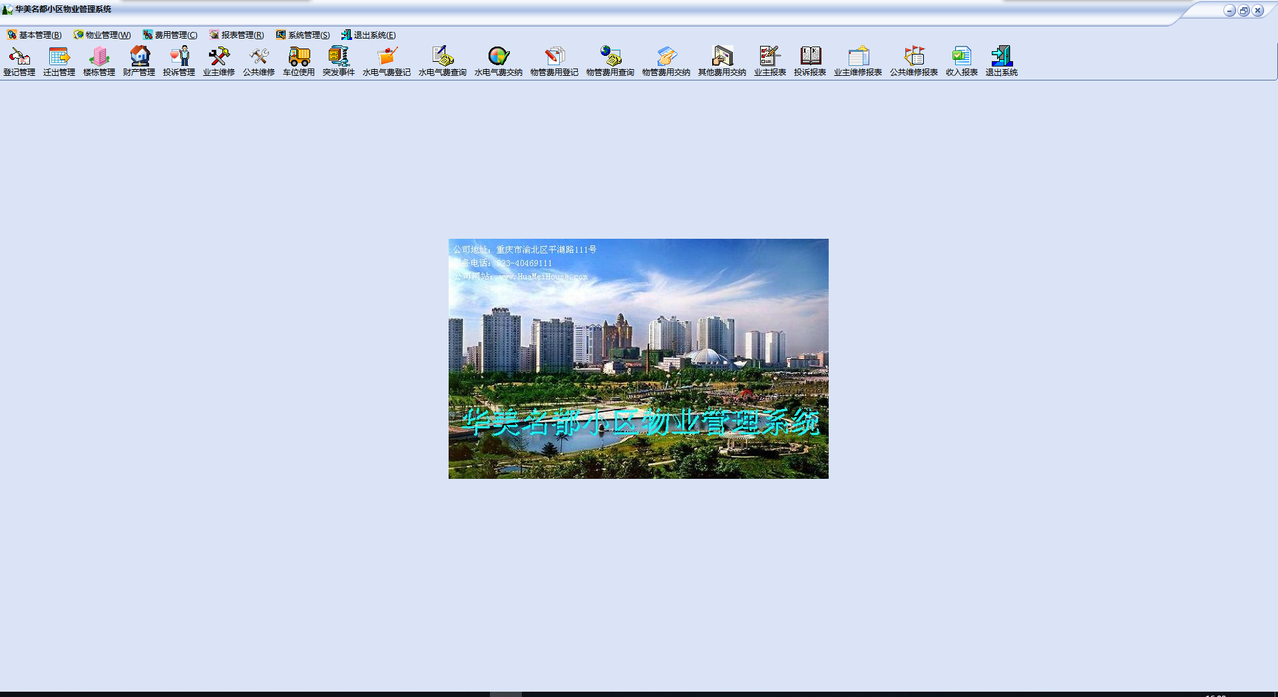Open 投诉管理 complaint management
This screenshot has height=697, width=1278.
(x=179, y=61)
